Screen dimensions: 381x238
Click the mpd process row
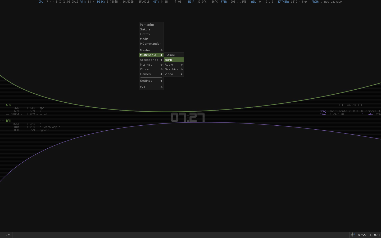[x=25, y=108]
